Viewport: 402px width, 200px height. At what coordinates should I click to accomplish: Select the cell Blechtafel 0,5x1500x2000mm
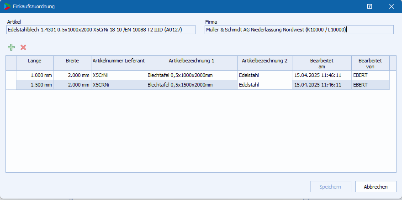pyautogui.click(x=191, y=85)
